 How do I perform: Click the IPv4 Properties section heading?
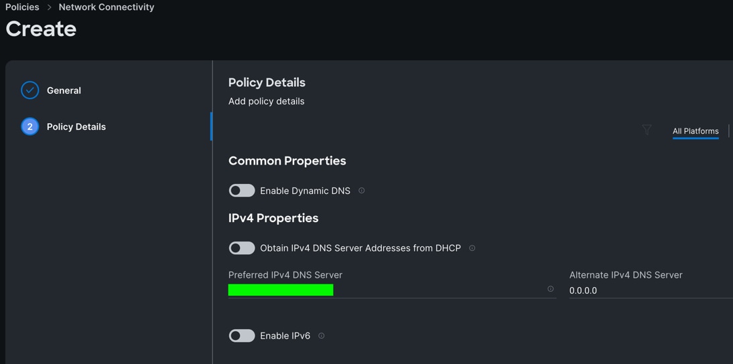[x=273, y=218]
